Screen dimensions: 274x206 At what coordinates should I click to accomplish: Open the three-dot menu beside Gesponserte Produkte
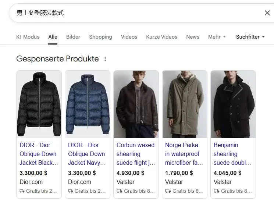point(105,59)
